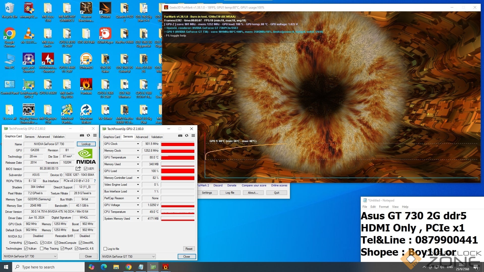This screenshot has height=272, width=484.
Task: Open the NVIDIA GeForce GT 730 selector in Sensors window
Action: (128, 256)
